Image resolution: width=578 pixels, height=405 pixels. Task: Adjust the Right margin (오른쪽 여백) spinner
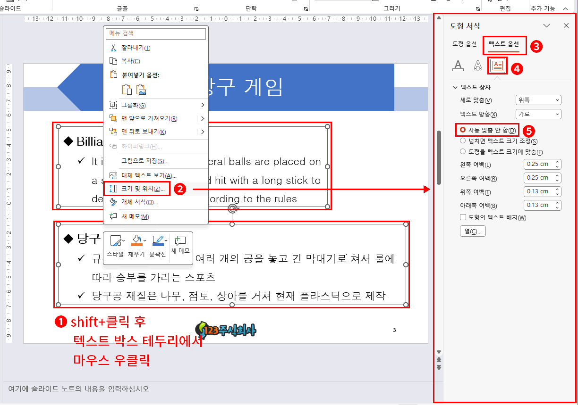coord(558,178)
